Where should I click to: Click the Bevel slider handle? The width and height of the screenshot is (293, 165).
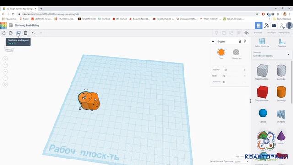(x=224, y=76)
